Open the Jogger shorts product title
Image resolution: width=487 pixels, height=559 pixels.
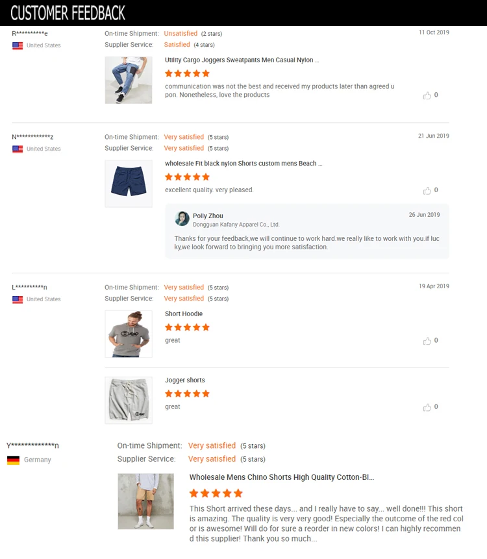pyautogui.click(x=185, y=380)
